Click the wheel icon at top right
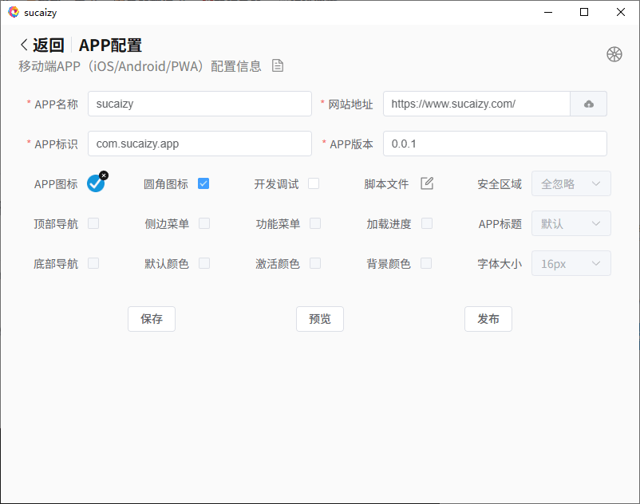 [x=614, y=53]
